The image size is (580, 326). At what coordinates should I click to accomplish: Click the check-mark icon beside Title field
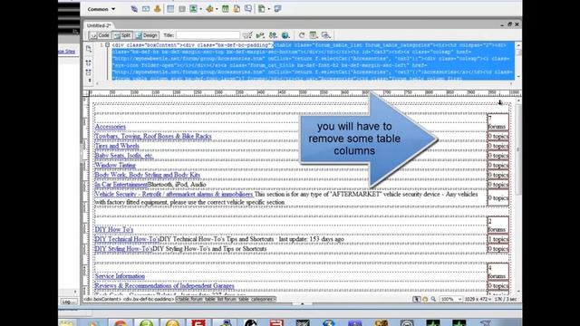point(247,35)
